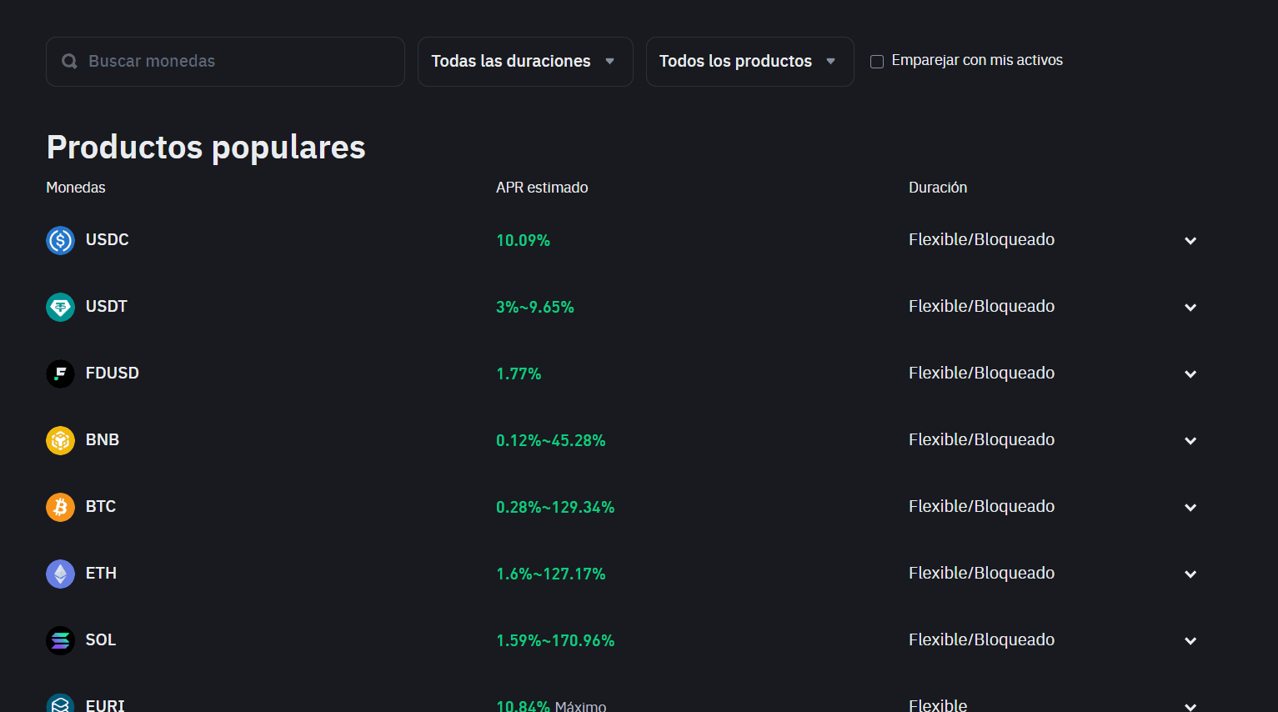1278x712 pixels.
Task: Click the USDT Tether coin icon
Action: [60, 307]
